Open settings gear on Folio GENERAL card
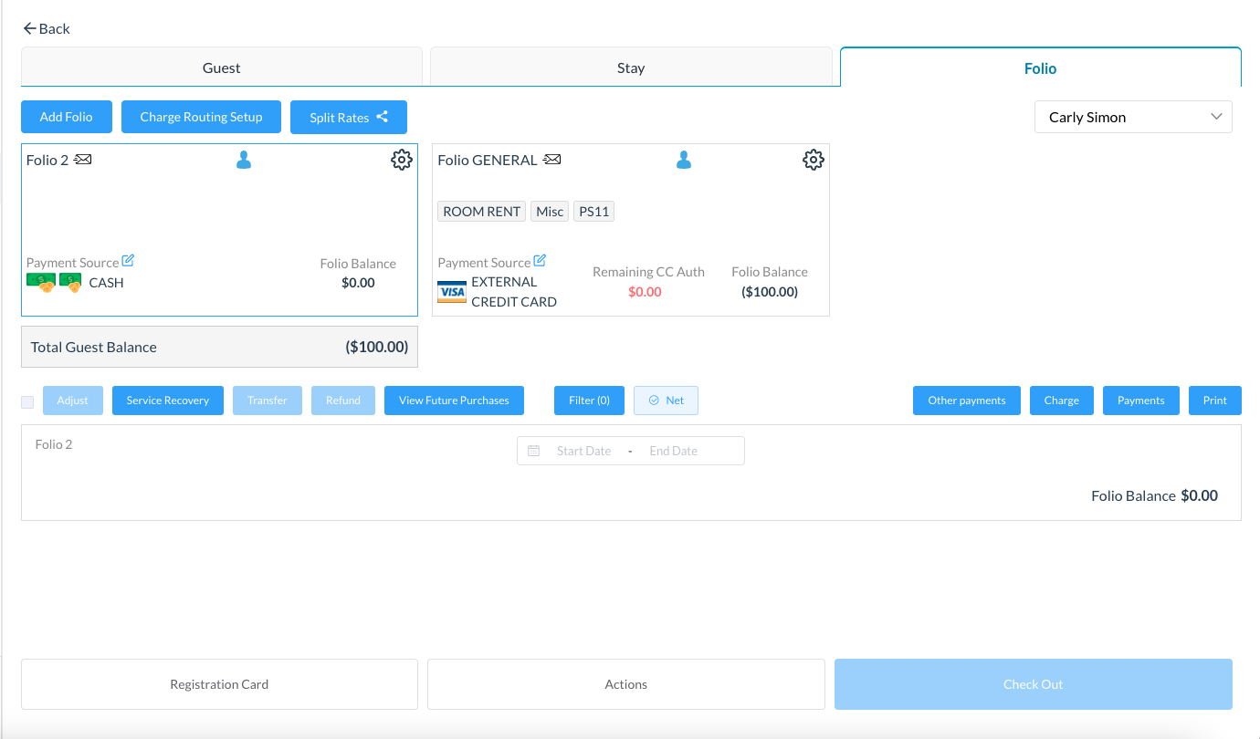 [813, 161]
